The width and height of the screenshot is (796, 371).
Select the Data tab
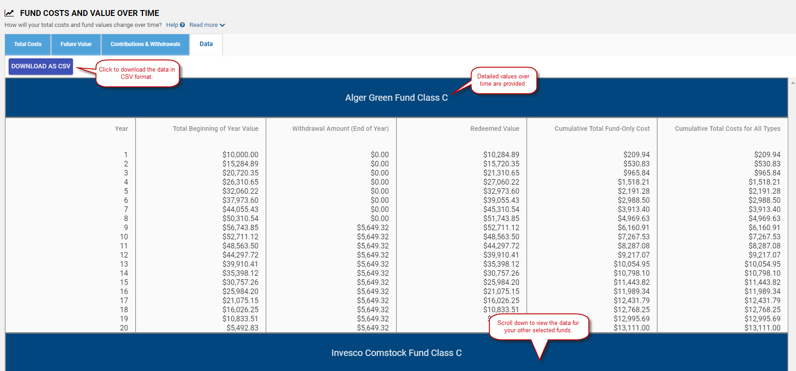pos(206,44)
